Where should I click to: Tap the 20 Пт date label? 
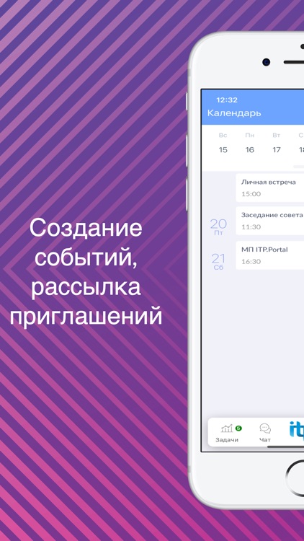tap(218, 226)
